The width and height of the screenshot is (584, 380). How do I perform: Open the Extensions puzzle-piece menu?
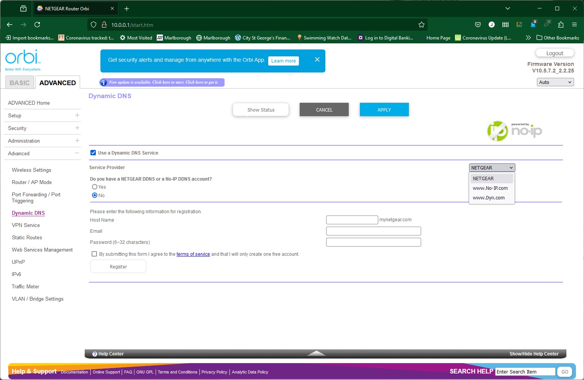tap(561, 25)
